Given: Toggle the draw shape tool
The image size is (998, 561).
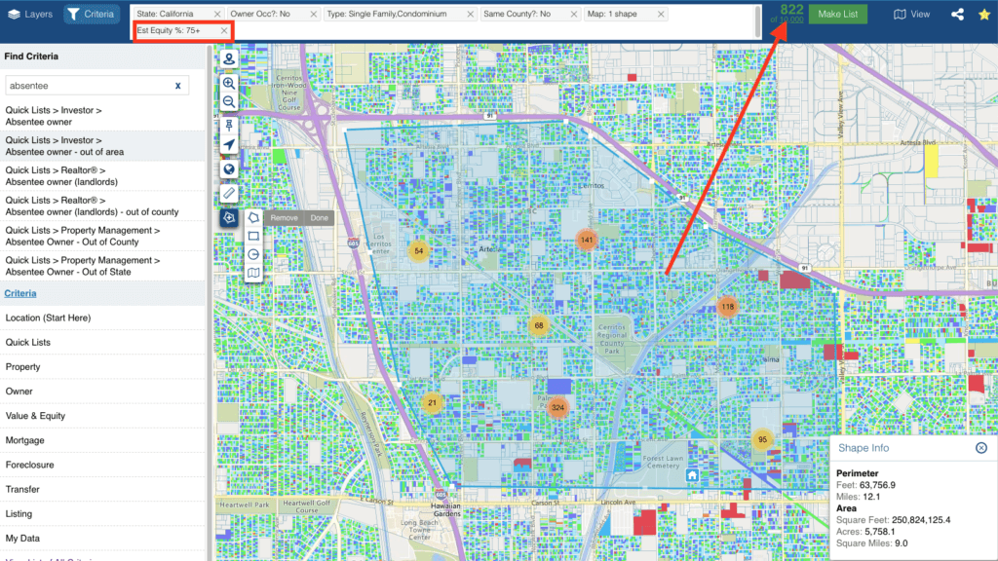Looking at the screenshot, I should (228, 217).
